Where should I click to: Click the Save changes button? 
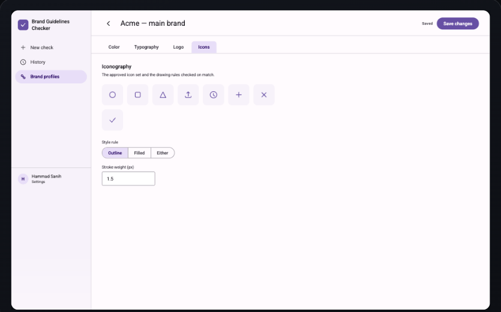pyautogui.click(x=458, y=23)
